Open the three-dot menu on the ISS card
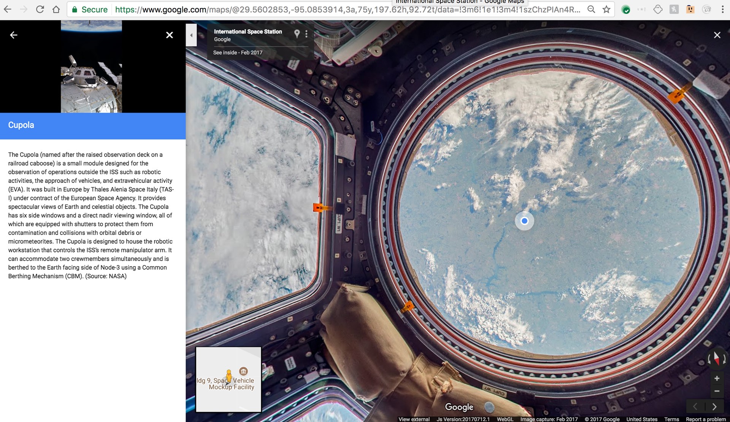 tap(306, 34)
